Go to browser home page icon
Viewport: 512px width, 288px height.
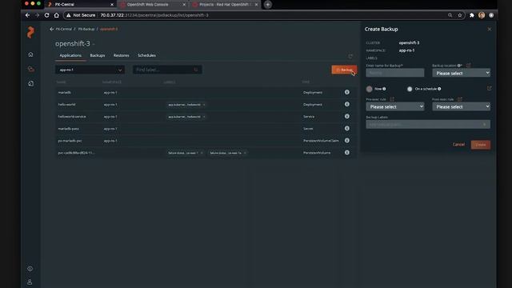[57, 15]
